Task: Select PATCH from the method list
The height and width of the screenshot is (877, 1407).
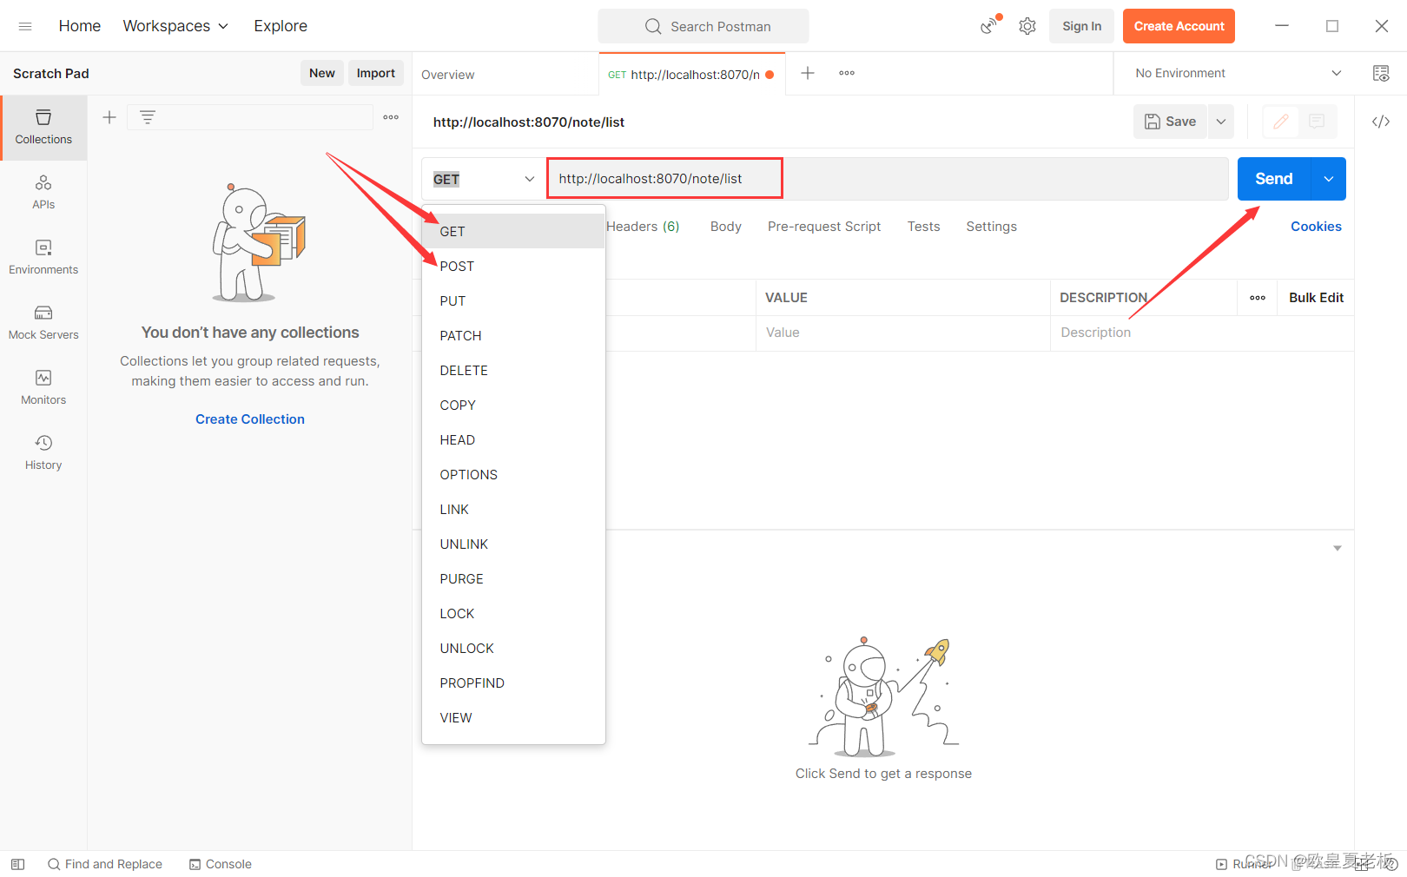Action: click(513, 335)
